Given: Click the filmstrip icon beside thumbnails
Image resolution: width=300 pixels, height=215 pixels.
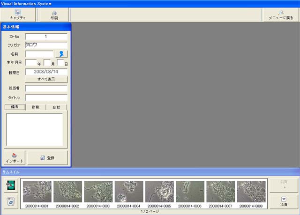Looking at the screenshot, I should [x=10, y=186].
